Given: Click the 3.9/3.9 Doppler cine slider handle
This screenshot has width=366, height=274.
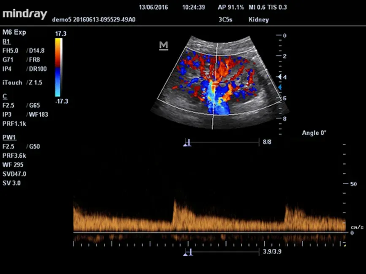Looking at the screenshot, I should [187, 253].
